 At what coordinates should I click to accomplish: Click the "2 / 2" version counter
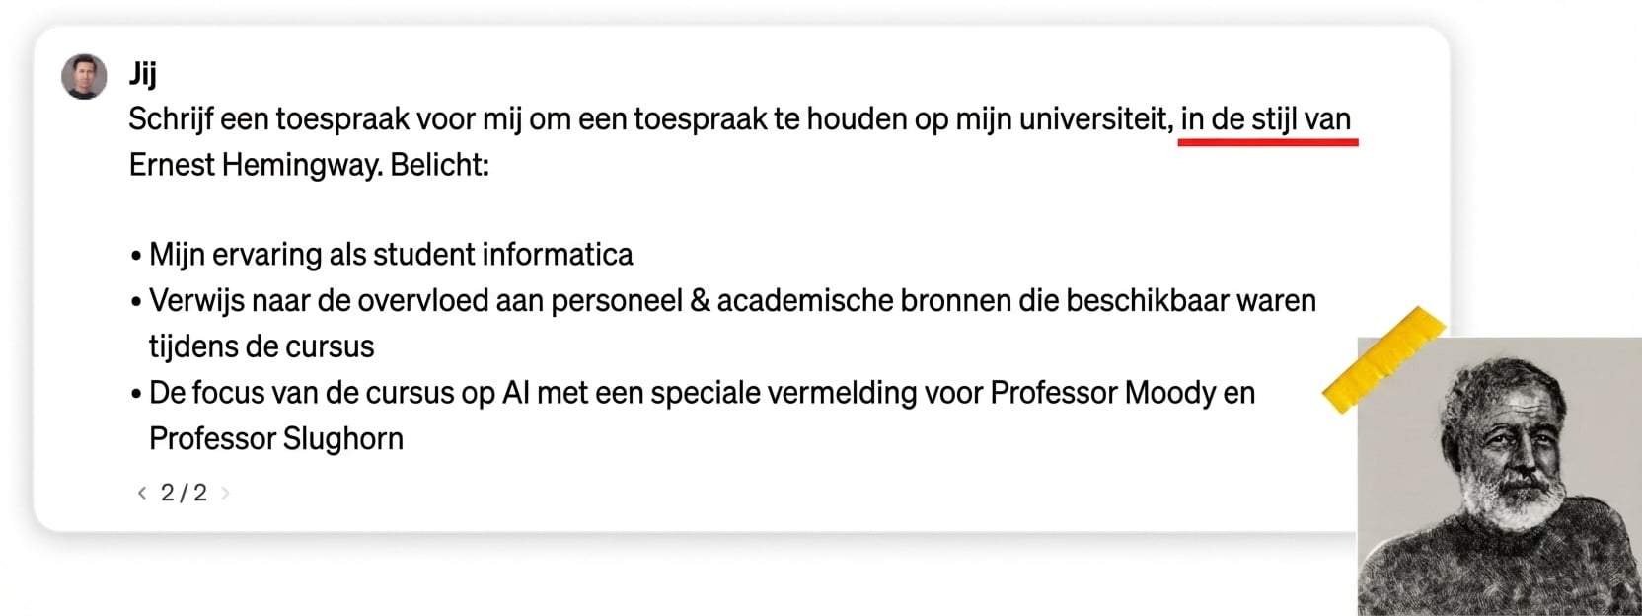tap(184, 493)
